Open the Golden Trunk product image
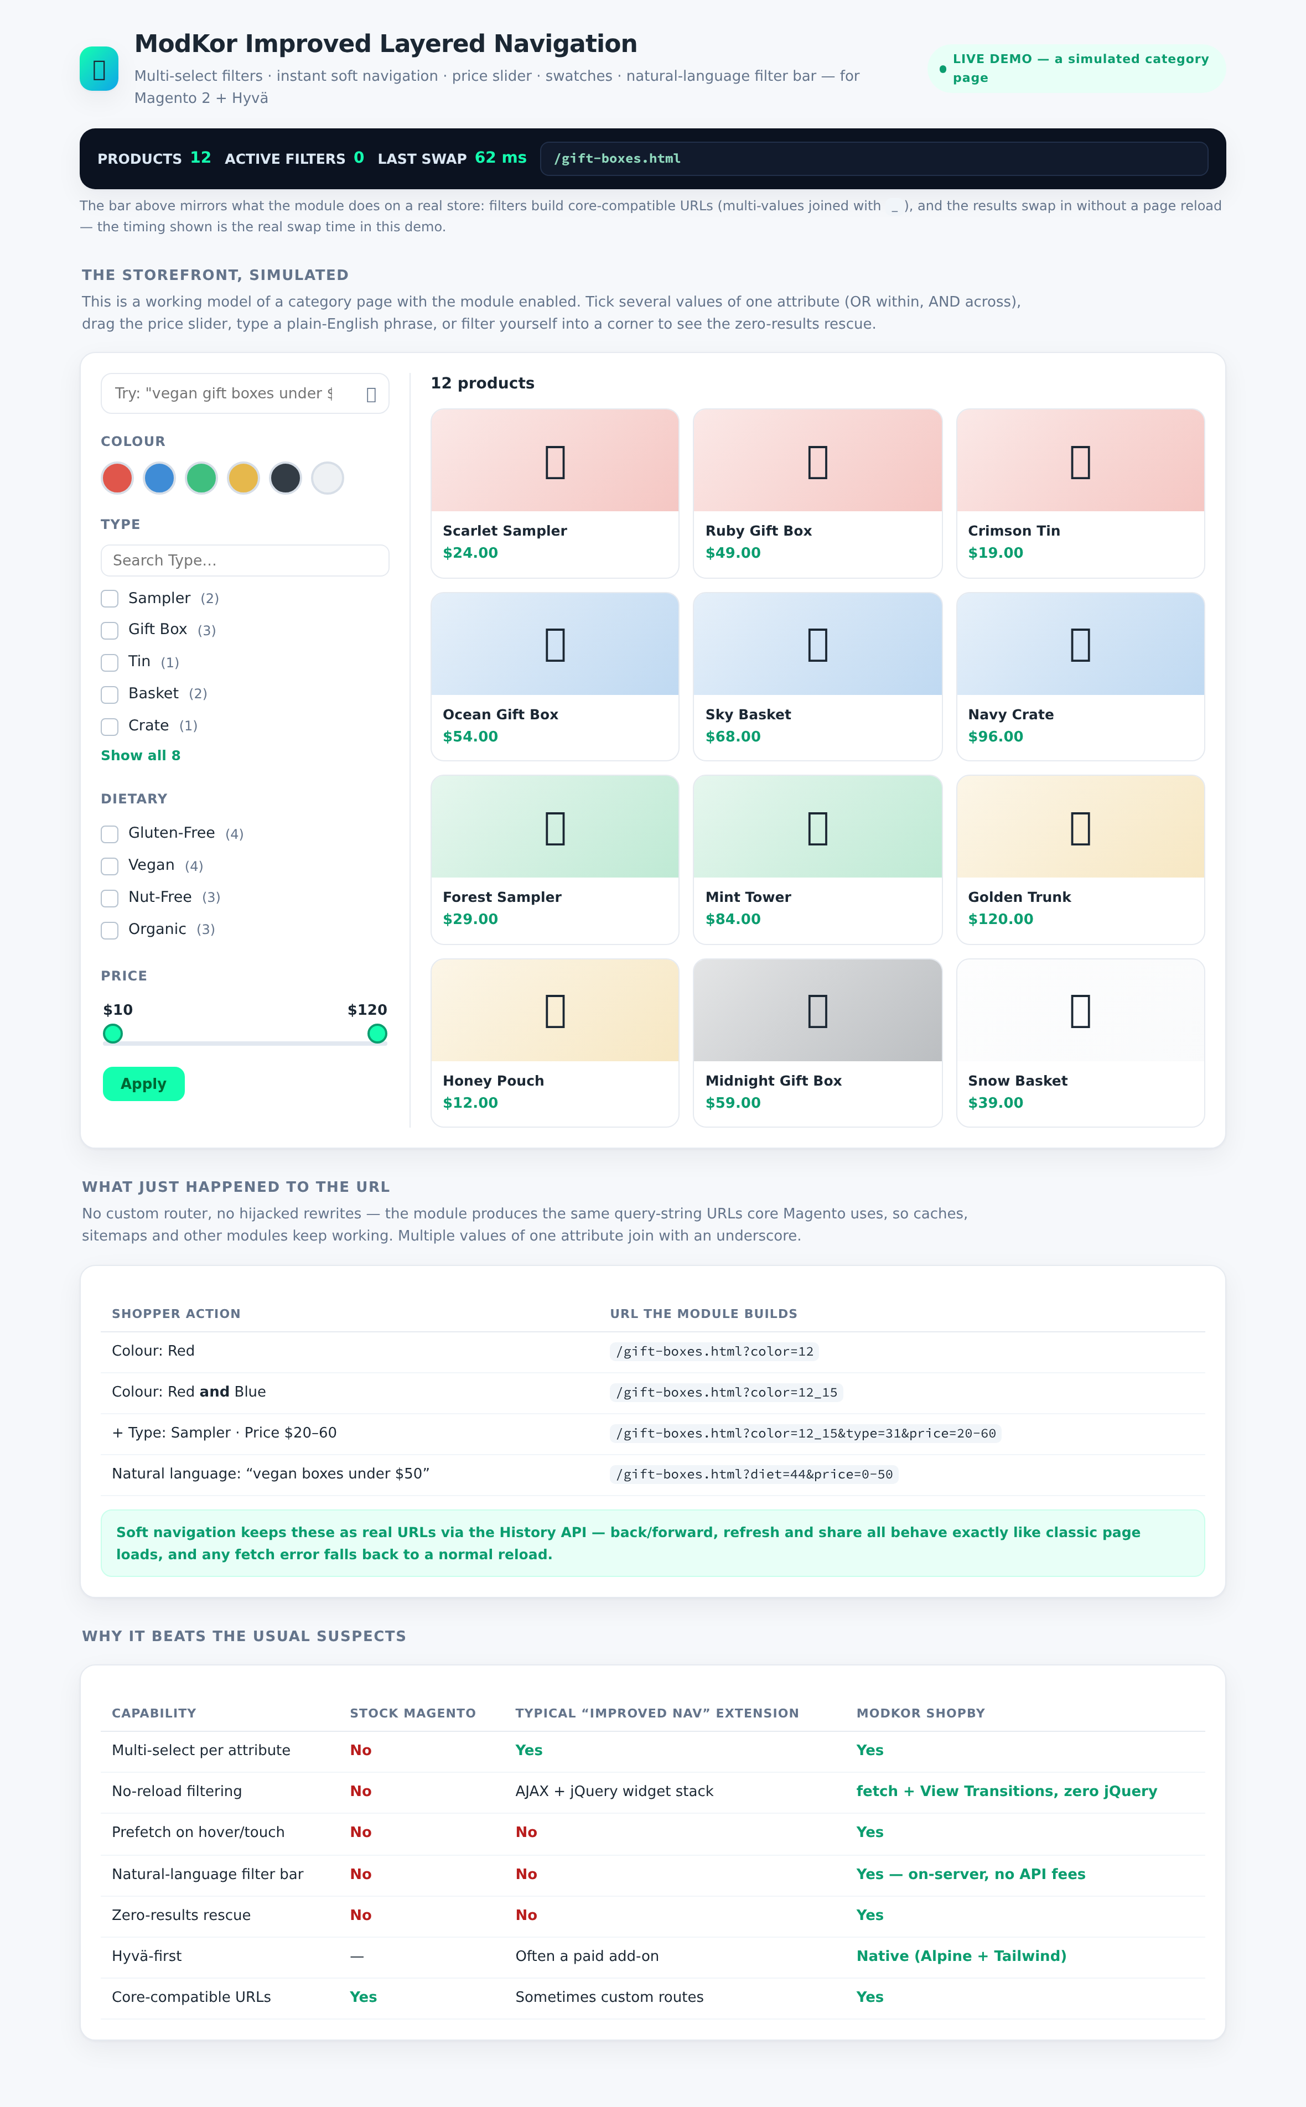 (x=1080, y=827)
